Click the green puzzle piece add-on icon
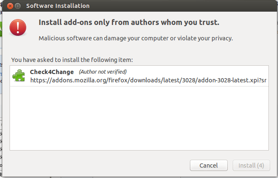 19,75
